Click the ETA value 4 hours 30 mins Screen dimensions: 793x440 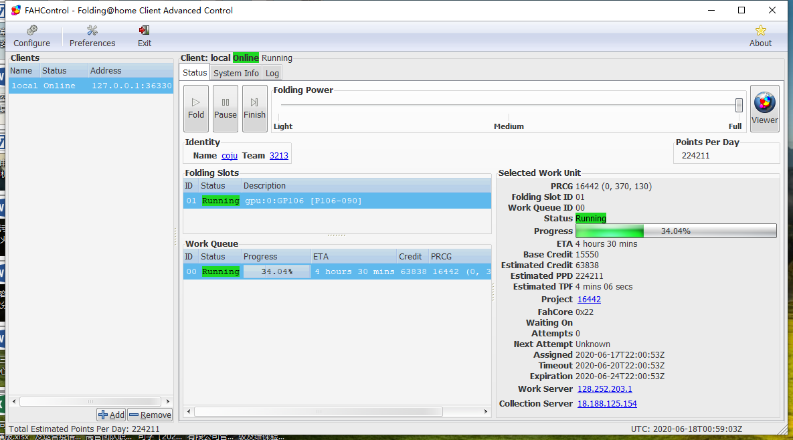click(606, 244)
